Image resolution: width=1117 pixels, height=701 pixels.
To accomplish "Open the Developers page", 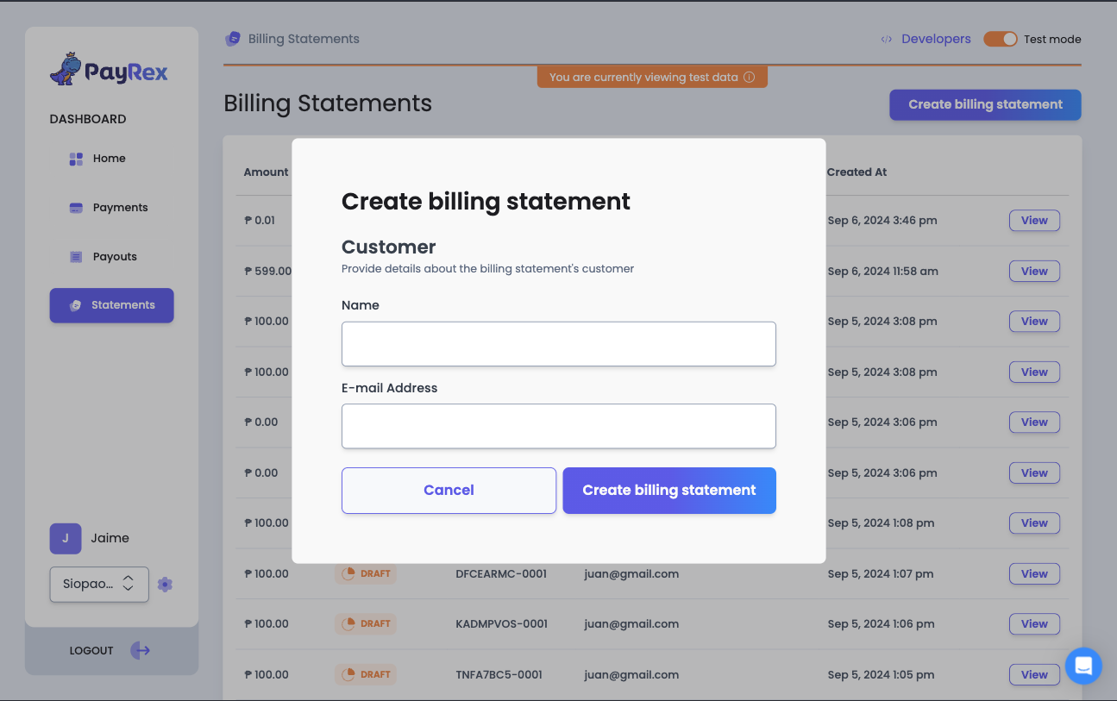I will (x=935, y=39).
